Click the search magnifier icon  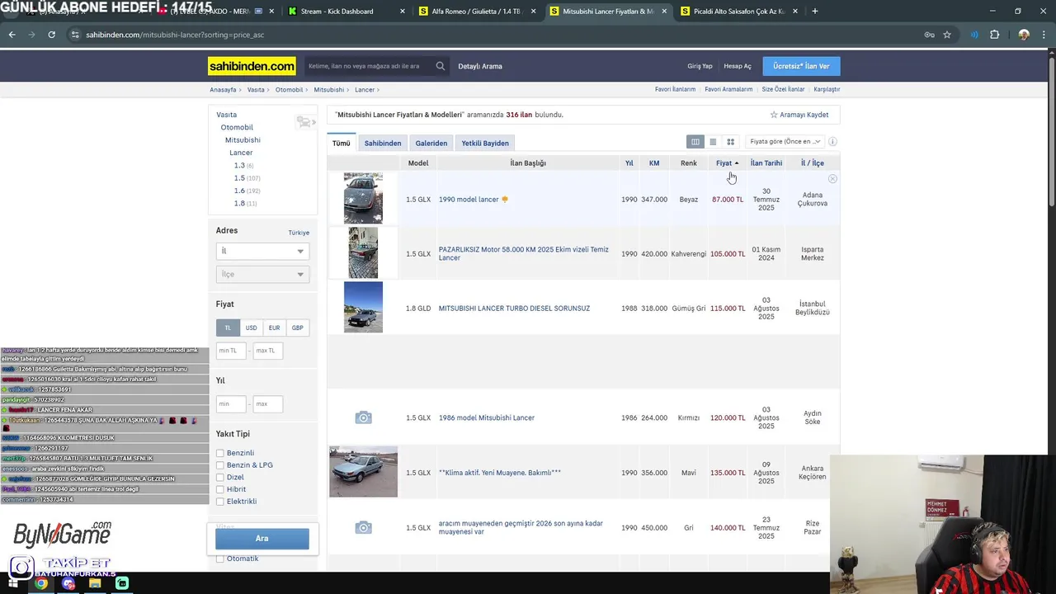point(441,66)
